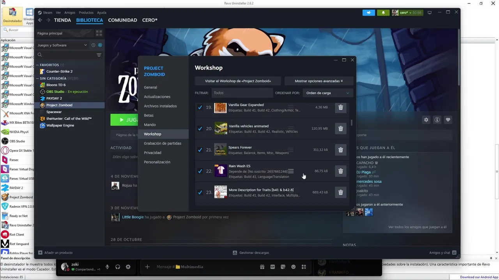Click Download our Android App in Revo
This screenshot has width=499, height=280.
(x=479, y=277)
